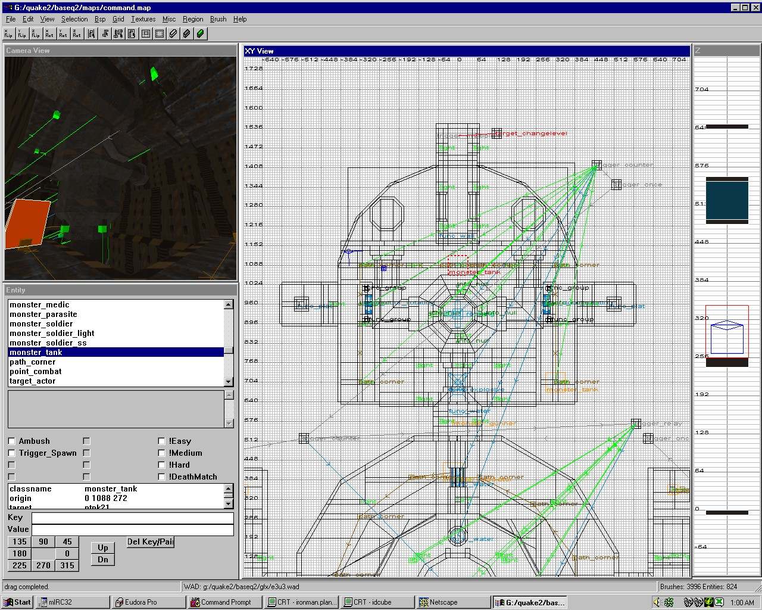The image size is (762, 610).
Task: Click the gray brush toolbar icon
Action: 187,34
